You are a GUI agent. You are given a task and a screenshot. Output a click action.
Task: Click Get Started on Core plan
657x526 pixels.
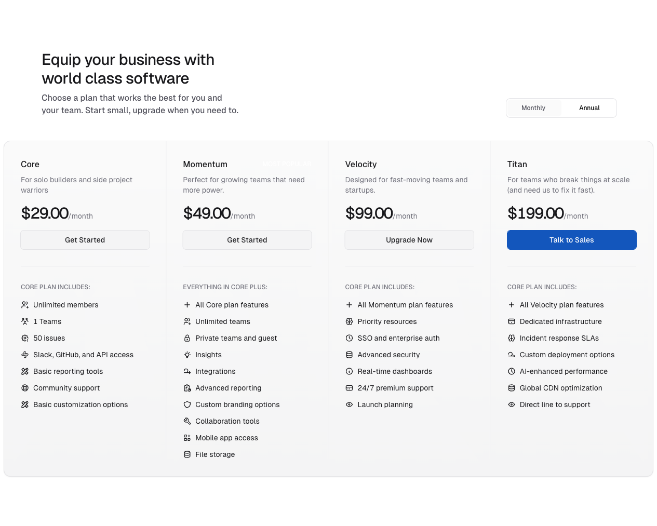(85, 240)
